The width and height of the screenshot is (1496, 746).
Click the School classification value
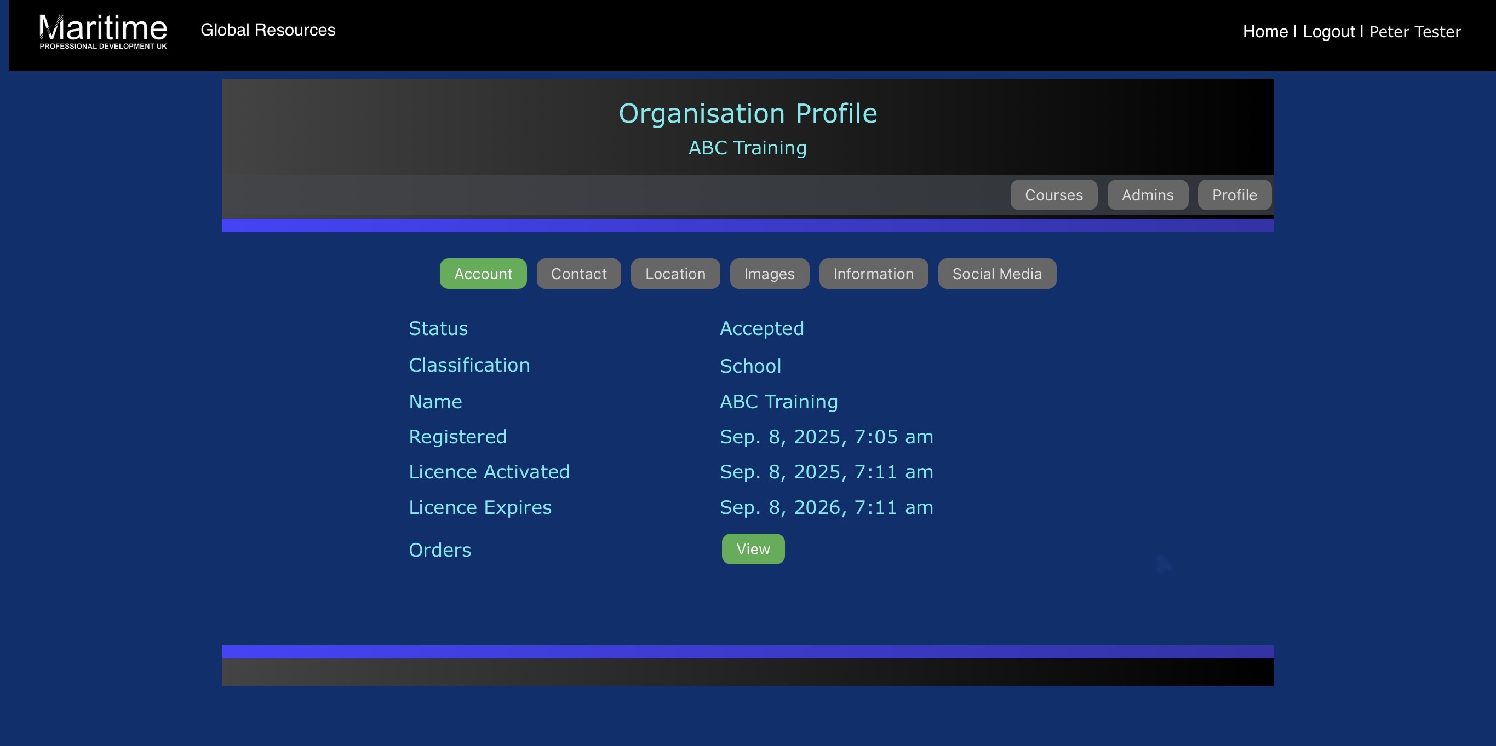(750, 366)
